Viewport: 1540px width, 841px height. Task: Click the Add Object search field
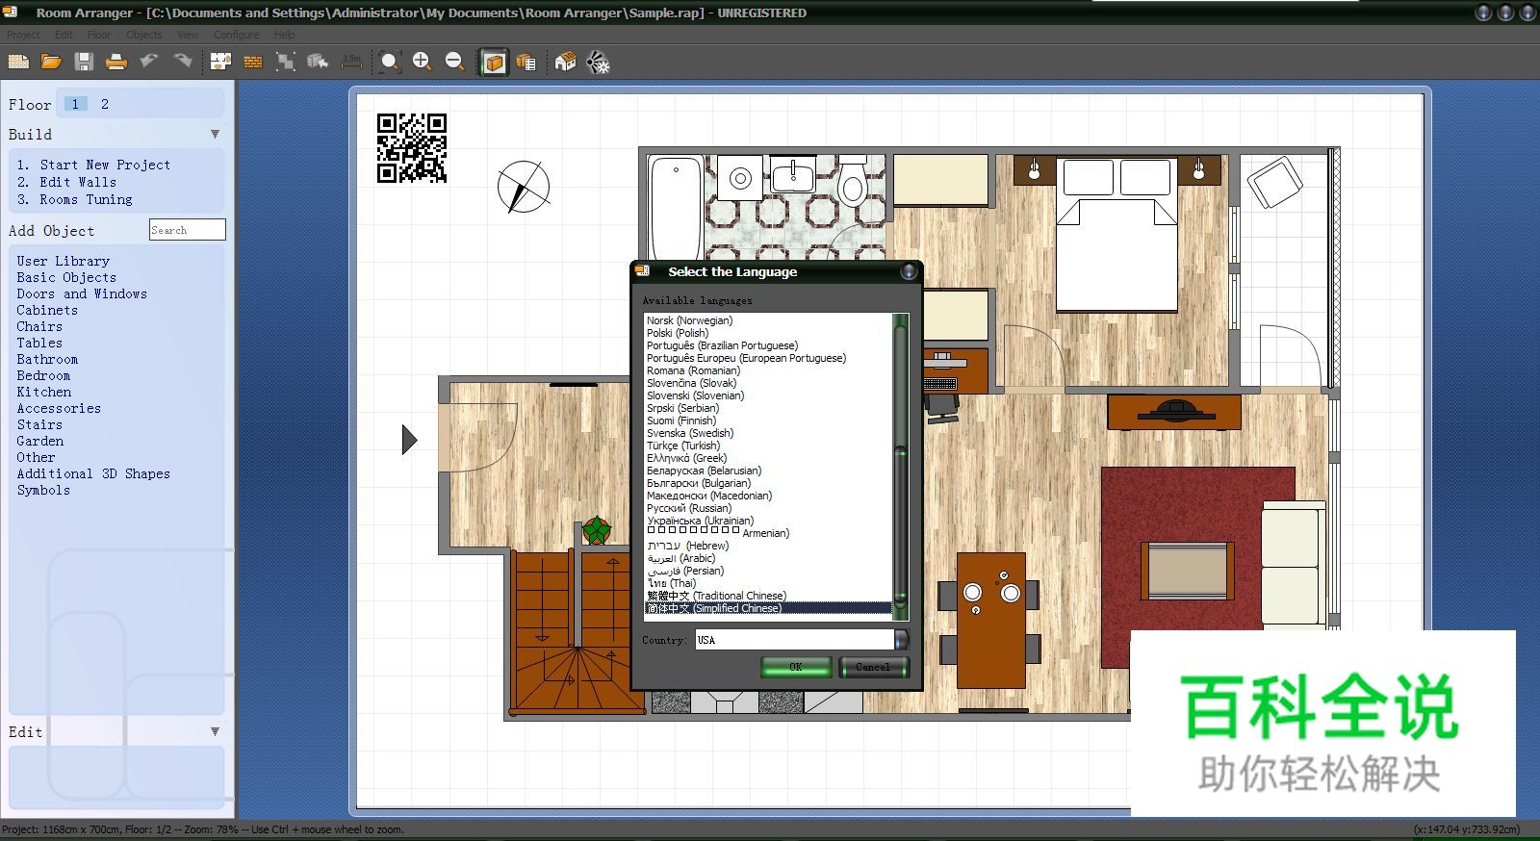(x=188, y=230)
